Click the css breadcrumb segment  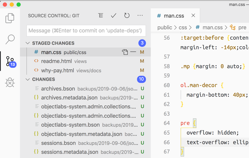[x=183, y=27]
